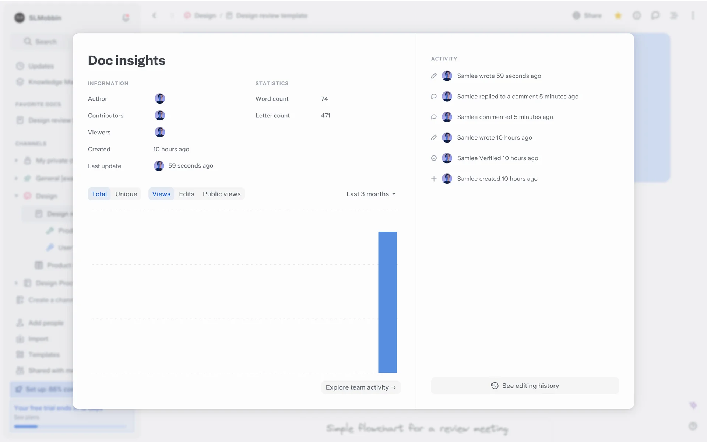
Task: Toggle chart to Public views
Action: tap(221, 194)
